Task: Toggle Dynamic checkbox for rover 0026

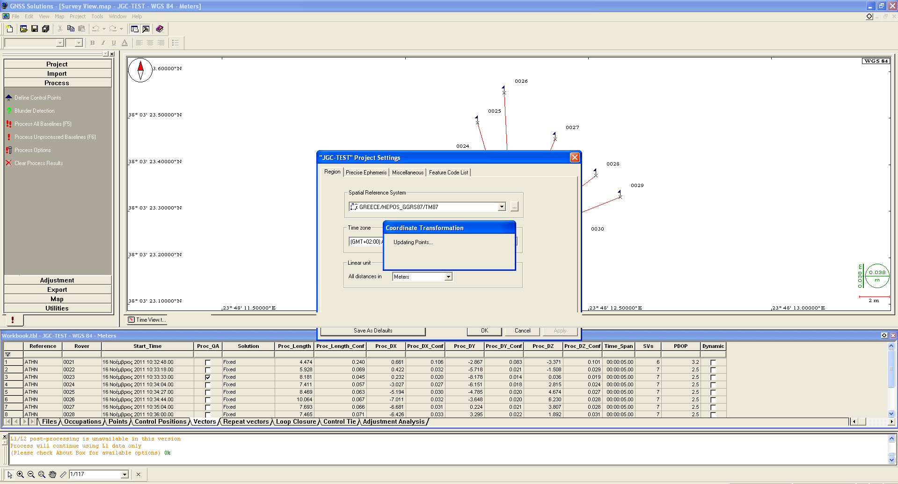Action: (713, 400)
